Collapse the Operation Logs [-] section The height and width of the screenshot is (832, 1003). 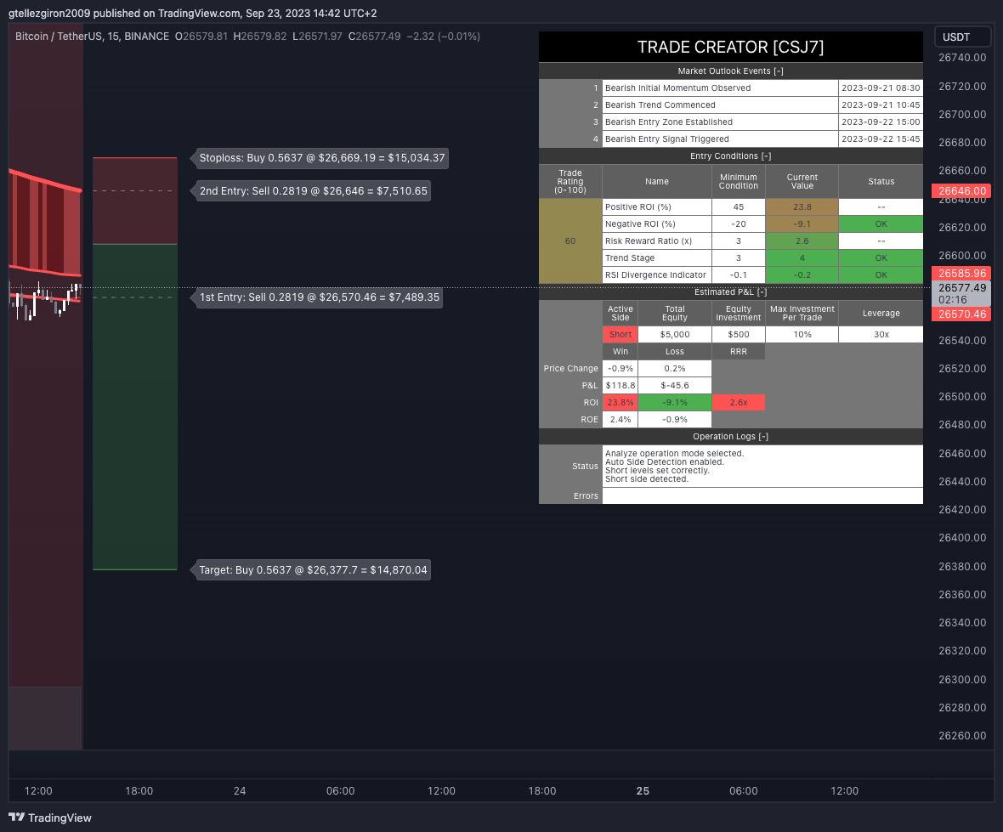click(x=730, y=436)
